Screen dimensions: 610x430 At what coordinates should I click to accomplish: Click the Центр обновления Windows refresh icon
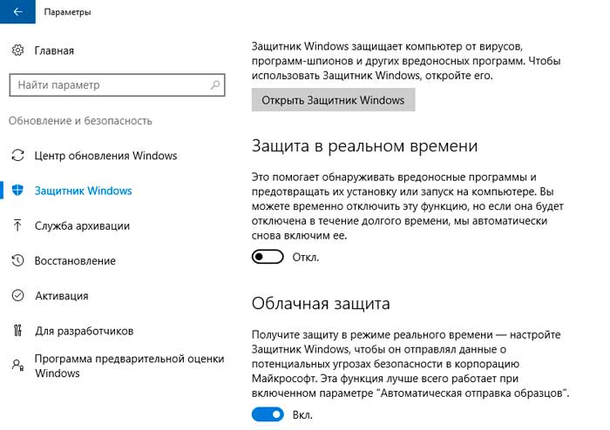(x=18, y=156)
